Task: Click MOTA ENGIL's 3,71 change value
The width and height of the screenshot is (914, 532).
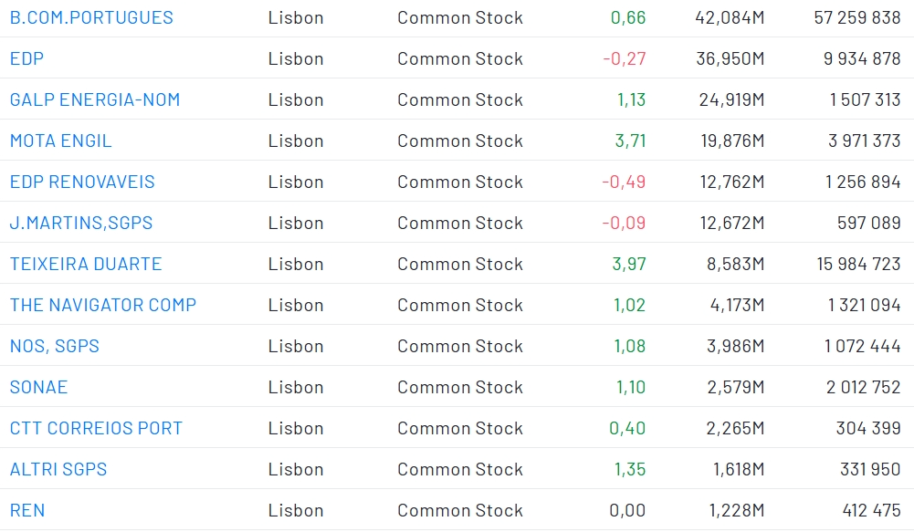Action: click(x=630, y=141)
